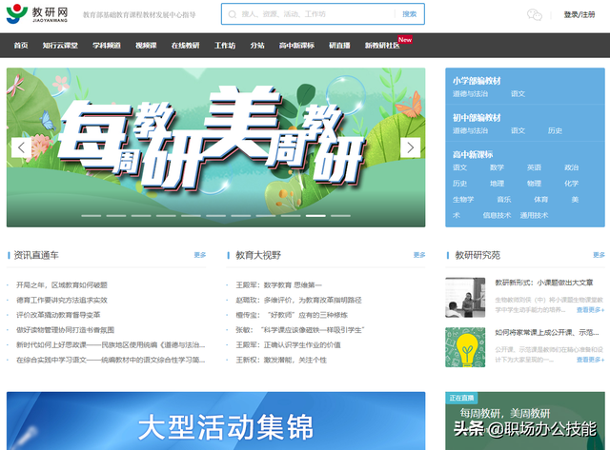Open article 赵璐玫：多维评价
Screen dimensions: 610x450
(298, 300)
